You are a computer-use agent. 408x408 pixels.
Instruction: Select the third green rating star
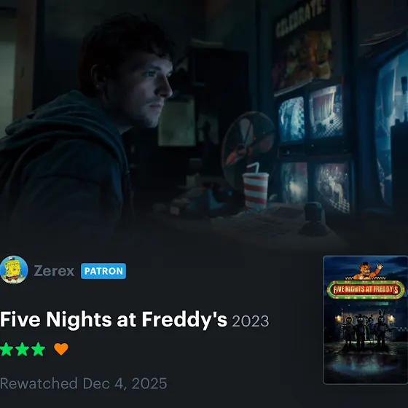(x=38, y=349)
